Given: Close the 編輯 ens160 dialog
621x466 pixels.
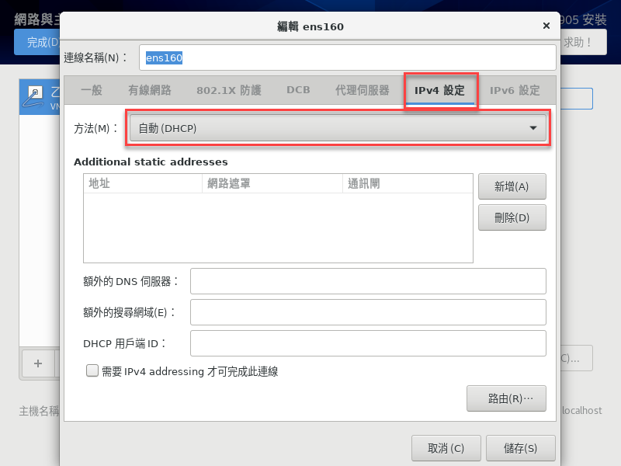Looking at the screenshot, I should 546,26.
